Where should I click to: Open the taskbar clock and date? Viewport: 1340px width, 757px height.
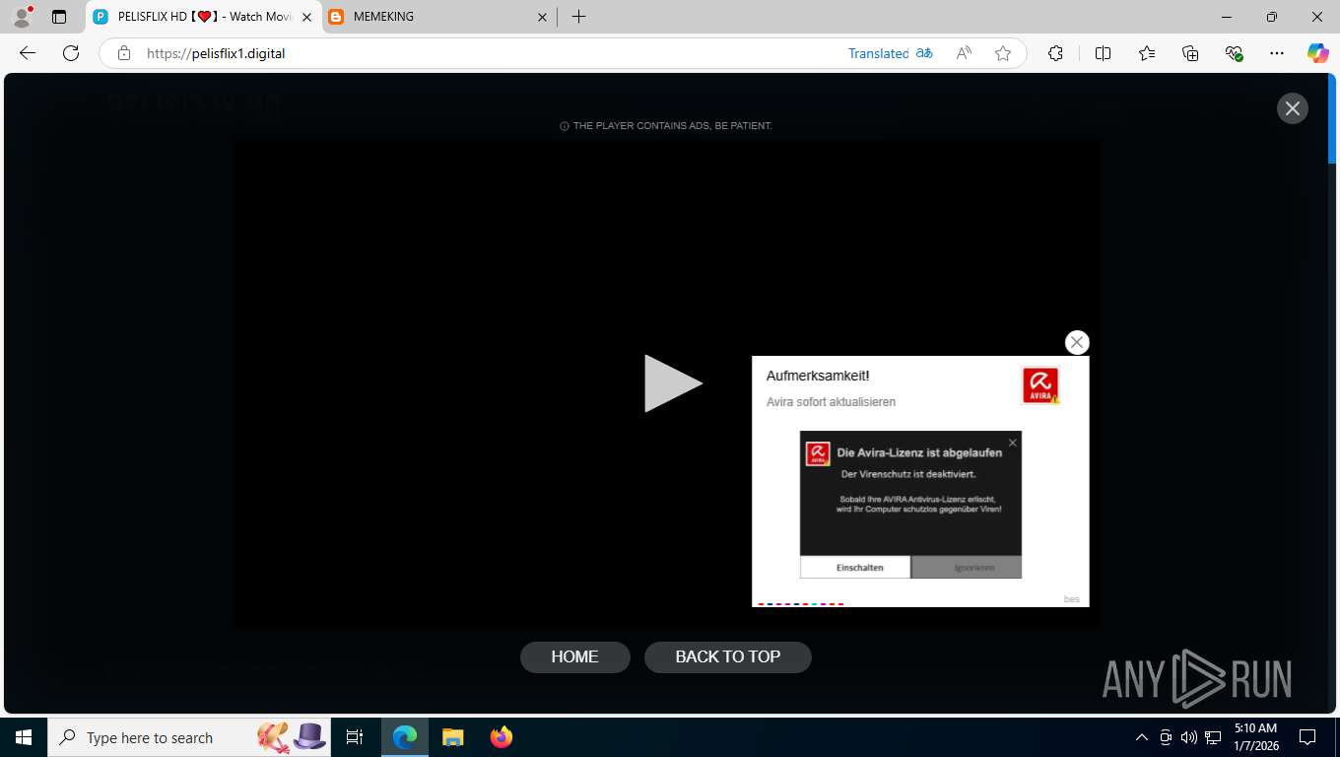coord(1254,737)
